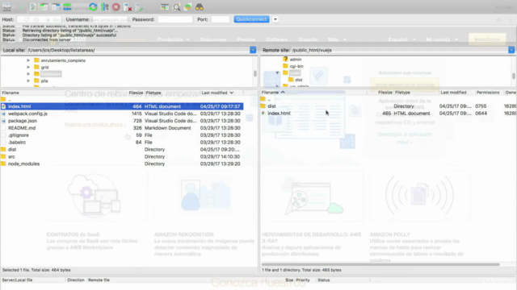
Task: Collapse the vuejs folder in remote tree
Action: (x=277, y=72)
